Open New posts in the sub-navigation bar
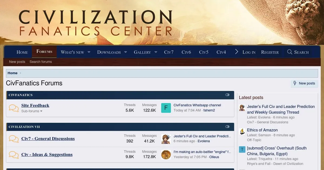 coord(17,62)
